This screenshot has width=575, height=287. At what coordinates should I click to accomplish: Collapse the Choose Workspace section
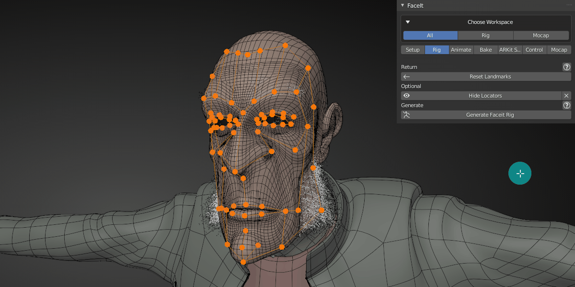(407, 22)
